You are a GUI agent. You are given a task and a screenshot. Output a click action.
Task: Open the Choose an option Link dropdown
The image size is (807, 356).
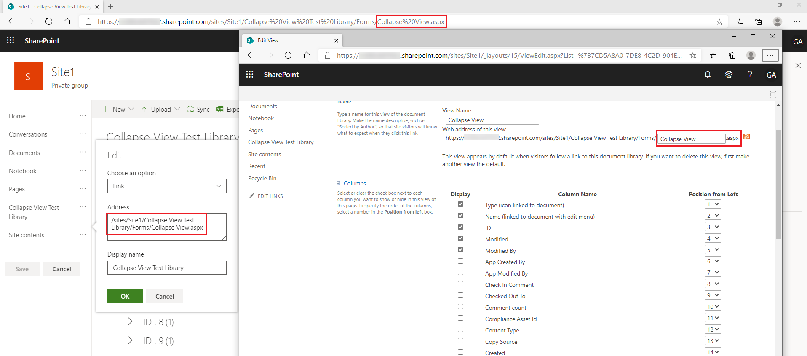(x=167, y=186)
